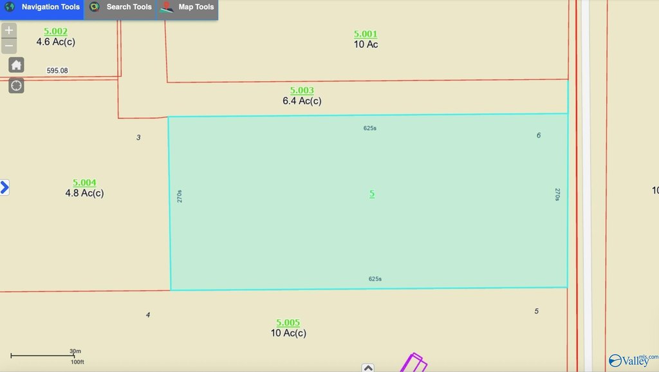The height and width of the screenshot is (372, 659).
Task: Select parcel 5.005 link
Action: tap(288, 322)
